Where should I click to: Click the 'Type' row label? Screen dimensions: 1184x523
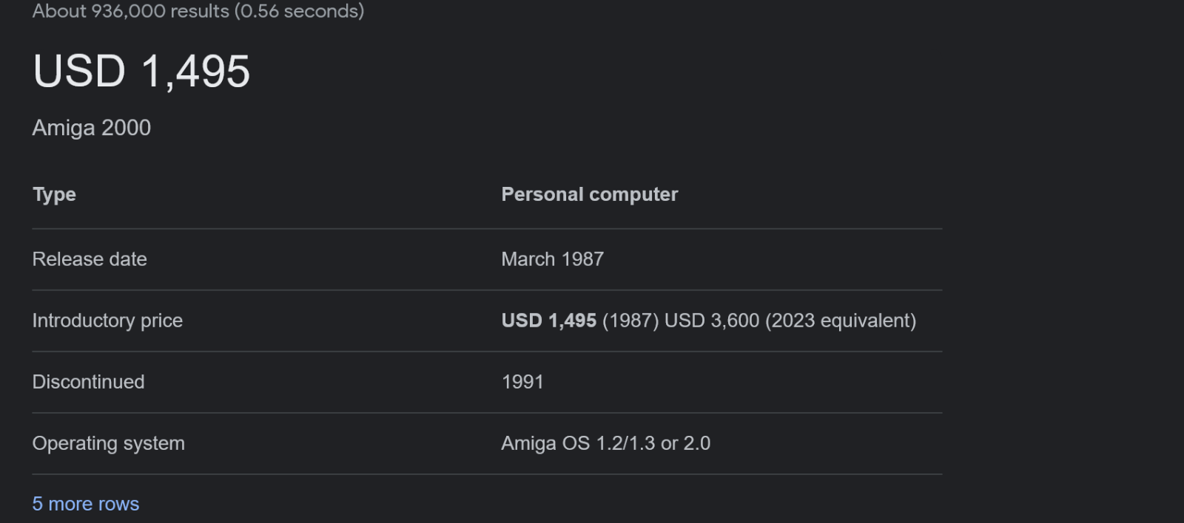pos(54,194)
